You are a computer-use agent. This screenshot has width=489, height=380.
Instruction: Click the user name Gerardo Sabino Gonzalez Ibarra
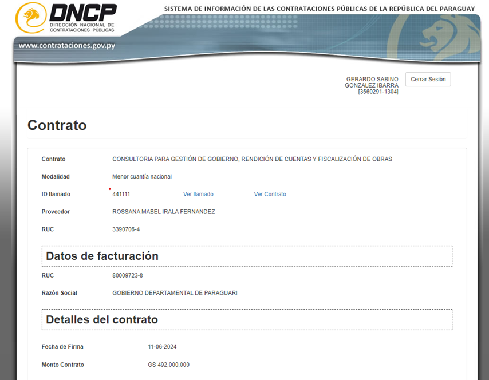[x=372, y=85]
